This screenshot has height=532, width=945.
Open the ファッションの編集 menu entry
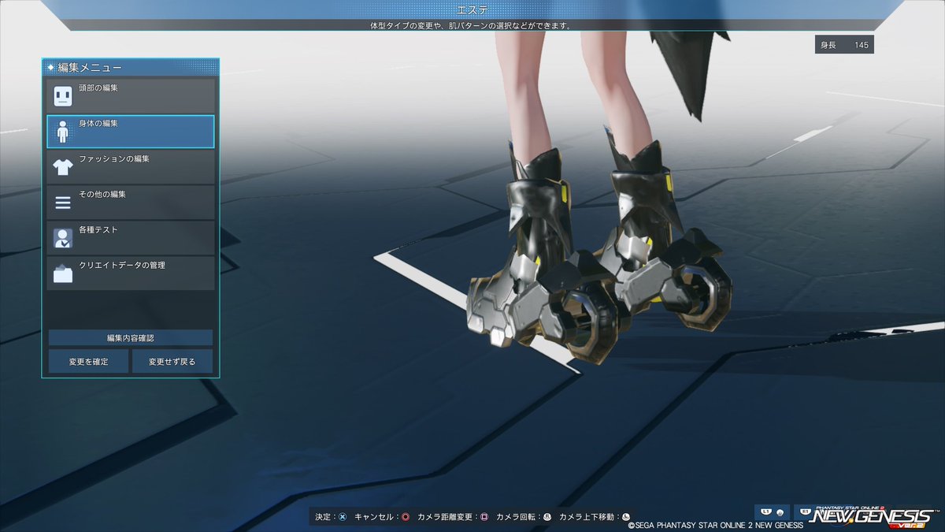[x=131, y=166]
